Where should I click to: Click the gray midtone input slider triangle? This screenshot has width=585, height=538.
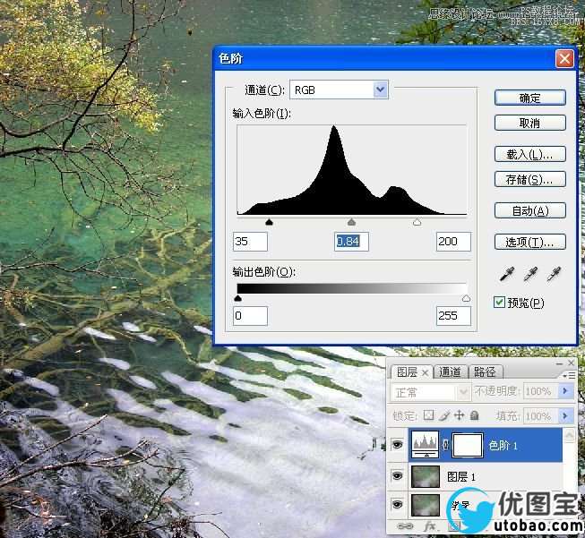point(351,223)
